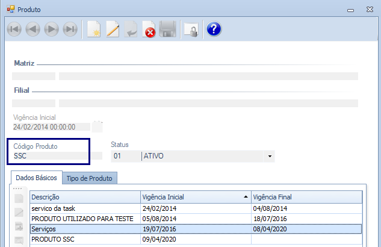The image size is (381, 247).
Task: Sort by the Vigência Final column header
Action: click(x=306, y=197)
